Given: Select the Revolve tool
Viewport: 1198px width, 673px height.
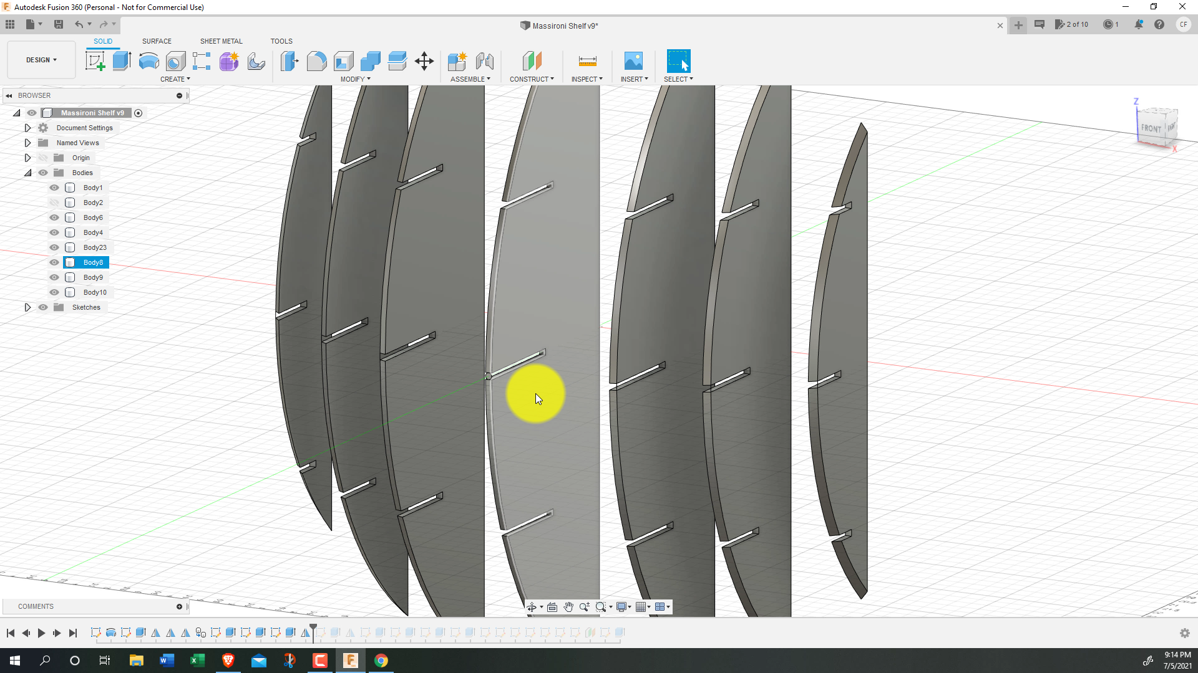Looking at the screenshot, I should (149, 61).
